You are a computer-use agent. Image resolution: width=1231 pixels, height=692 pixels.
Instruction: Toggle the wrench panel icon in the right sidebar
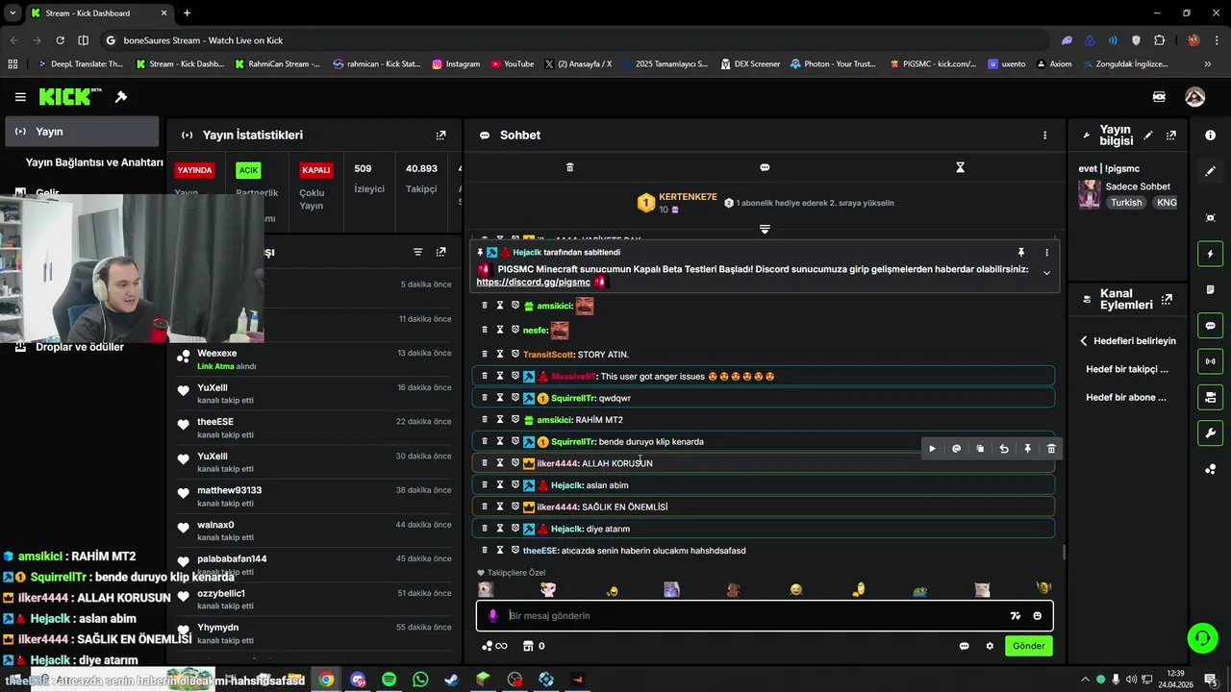(x=1210, y=432)
